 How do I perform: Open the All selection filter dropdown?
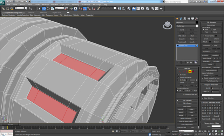coord(19,8)
